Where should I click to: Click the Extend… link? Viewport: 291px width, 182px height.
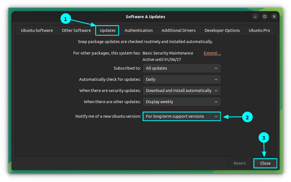pos(212,53)
